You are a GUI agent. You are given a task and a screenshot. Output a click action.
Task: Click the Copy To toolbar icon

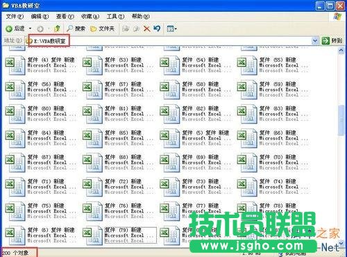pos(136,28)
